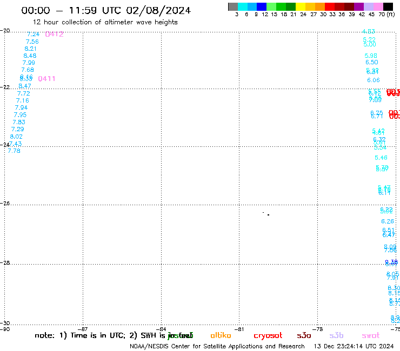Pick the purple 42 ft legend swatch
The width and height of the screenshot is (400, 351).
(359, 6)
